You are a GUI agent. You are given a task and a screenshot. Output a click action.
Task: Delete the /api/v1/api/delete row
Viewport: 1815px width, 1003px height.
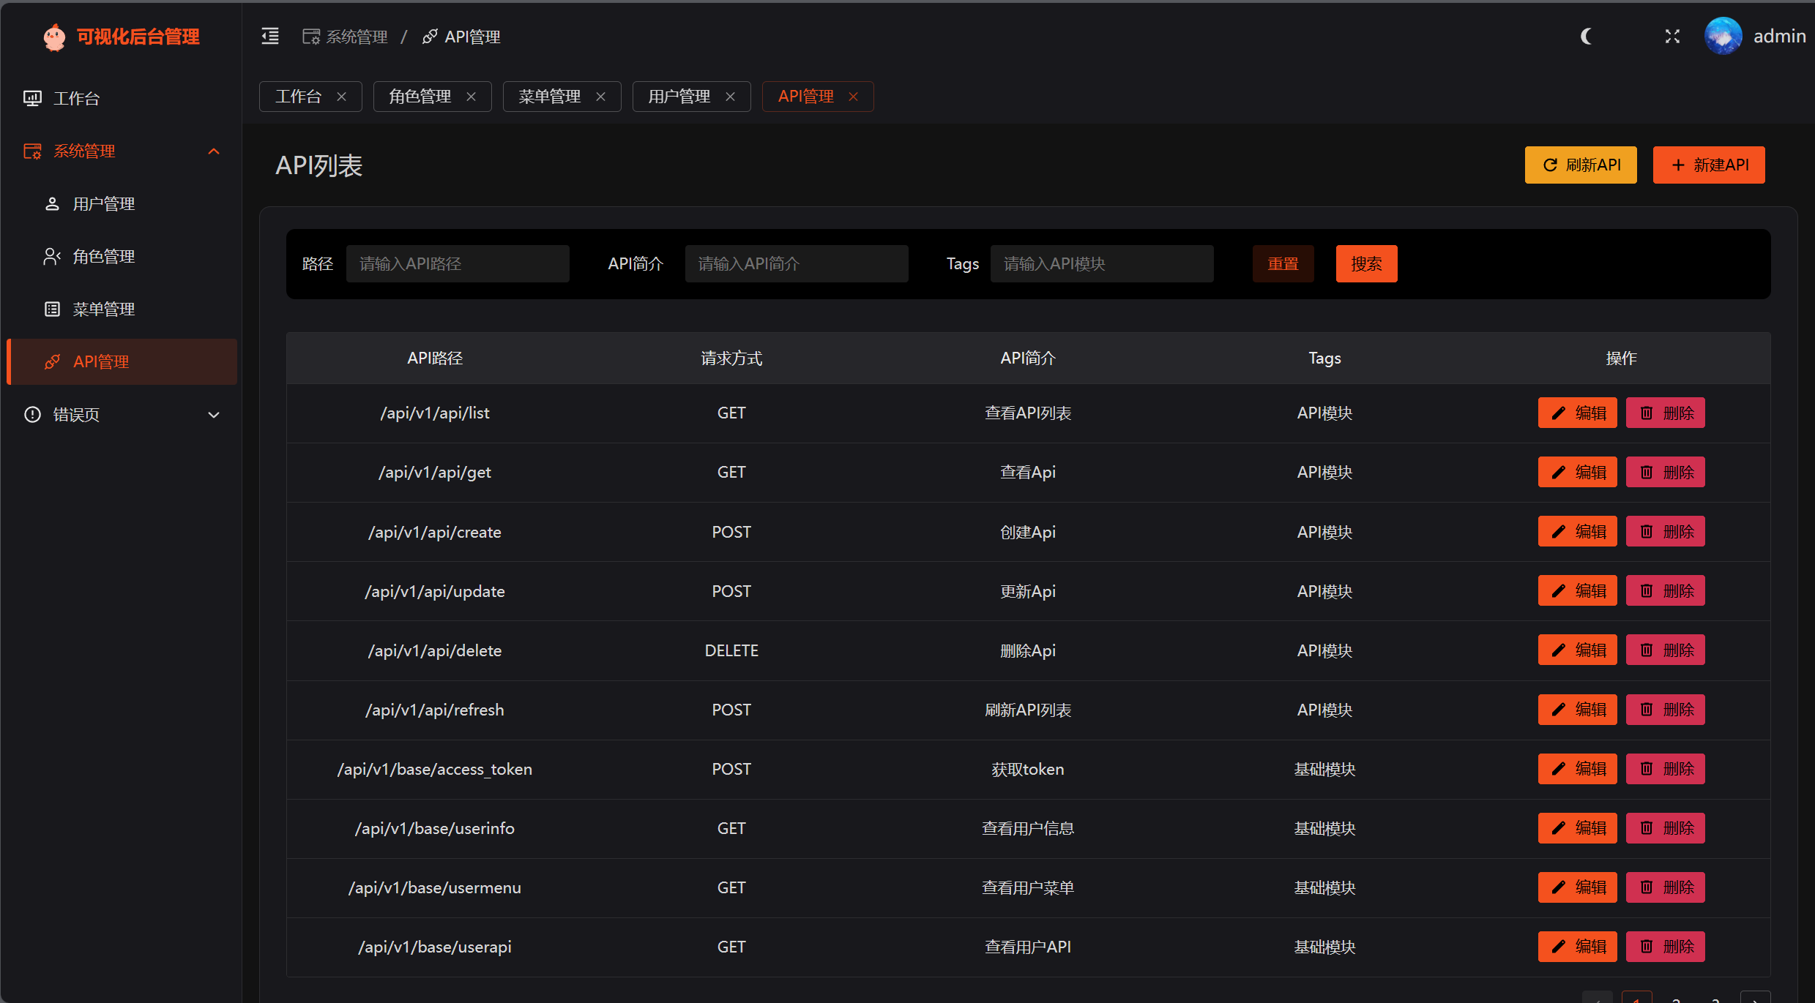click(1665, 650)
